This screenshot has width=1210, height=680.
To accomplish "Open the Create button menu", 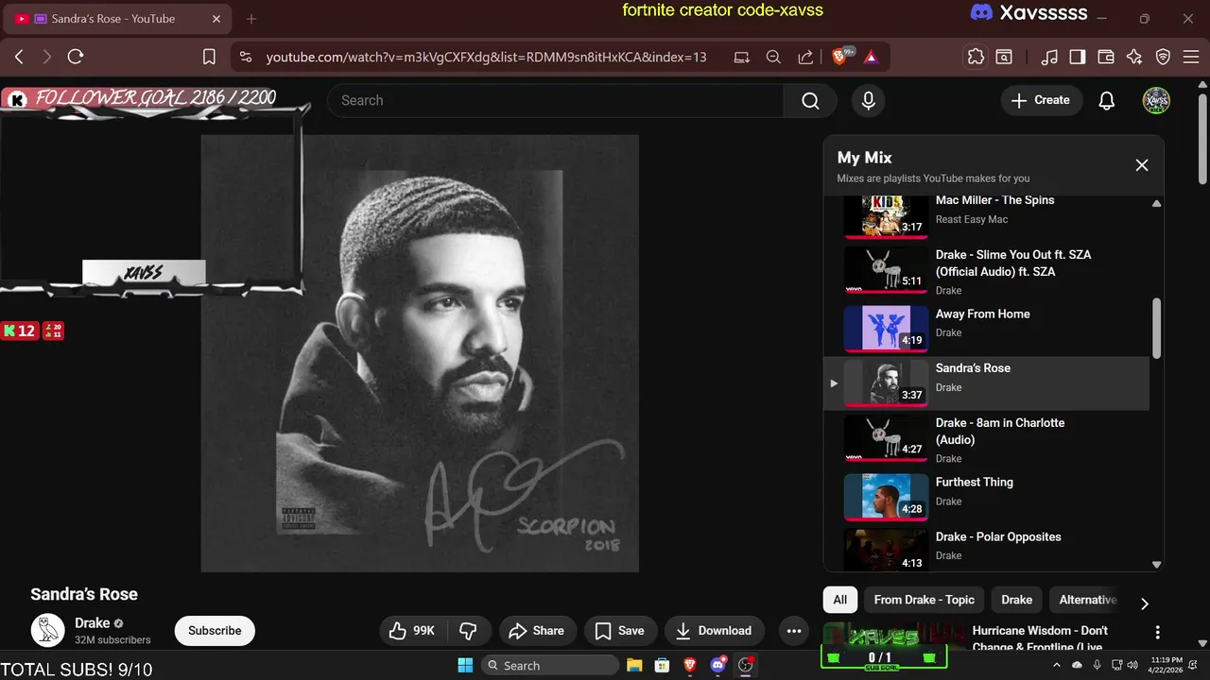I will [x=1041, y=100].
